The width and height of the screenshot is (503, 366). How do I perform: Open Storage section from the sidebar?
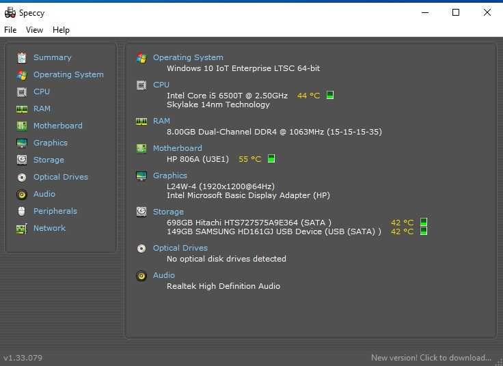point(49,160)
